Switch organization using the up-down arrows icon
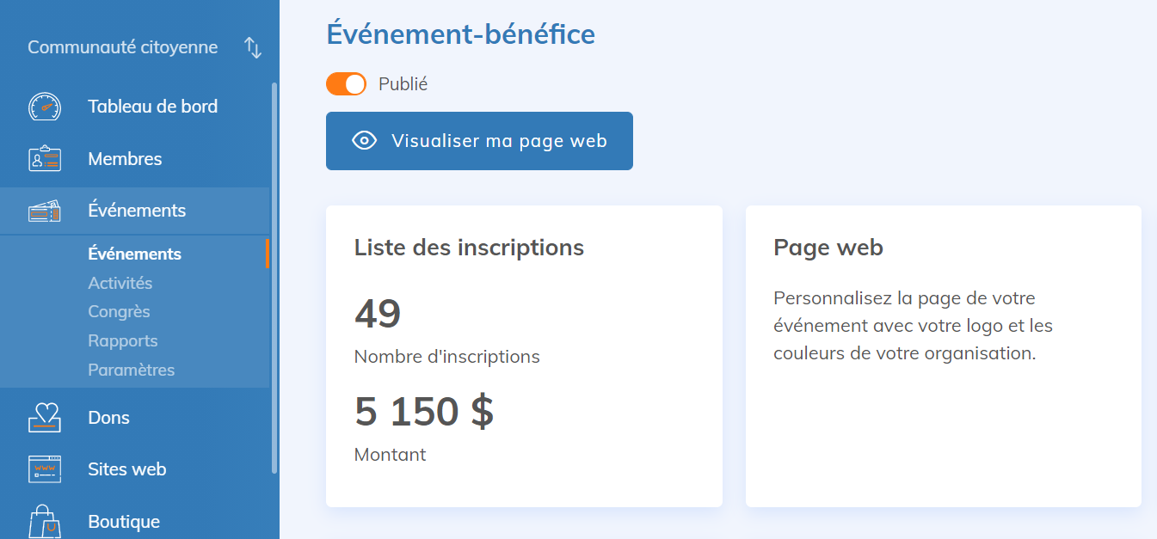 pyautogui.click(x=253, y=47)
